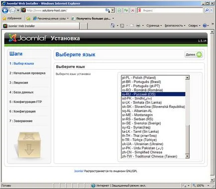Click the Print icon in command bar
This screenshot has width=216, height=189.
(138, 25)
